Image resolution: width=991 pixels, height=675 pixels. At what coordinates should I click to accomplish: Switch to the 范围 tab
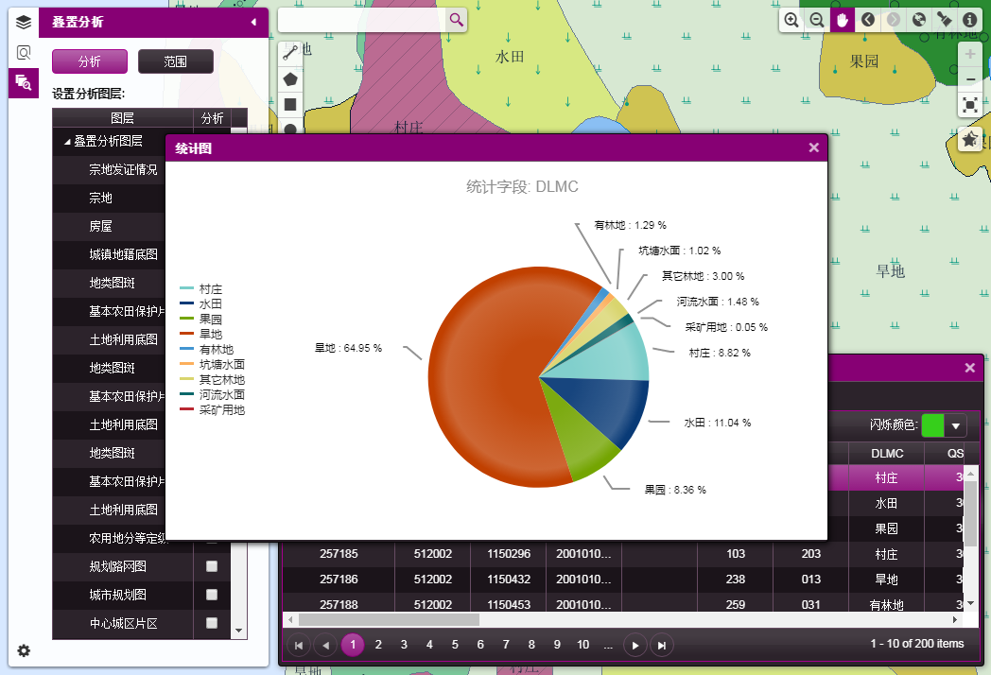pyautogui.click(x=175, y=61)
